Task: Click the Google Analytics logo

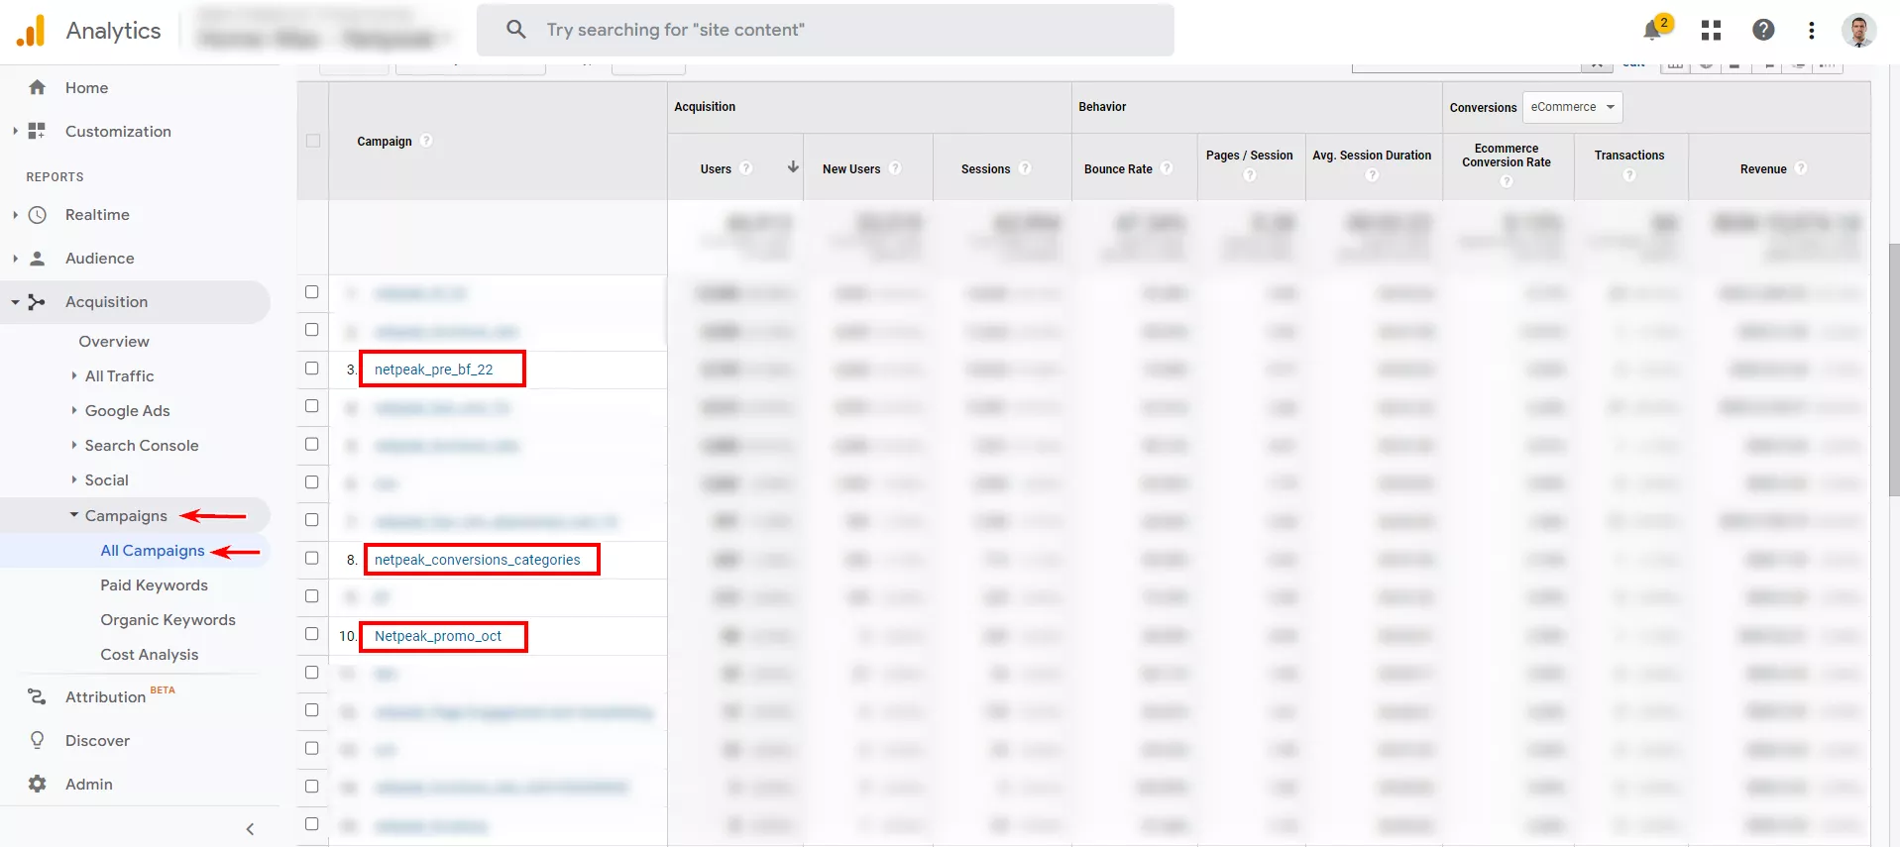Action: pos(31,31)
